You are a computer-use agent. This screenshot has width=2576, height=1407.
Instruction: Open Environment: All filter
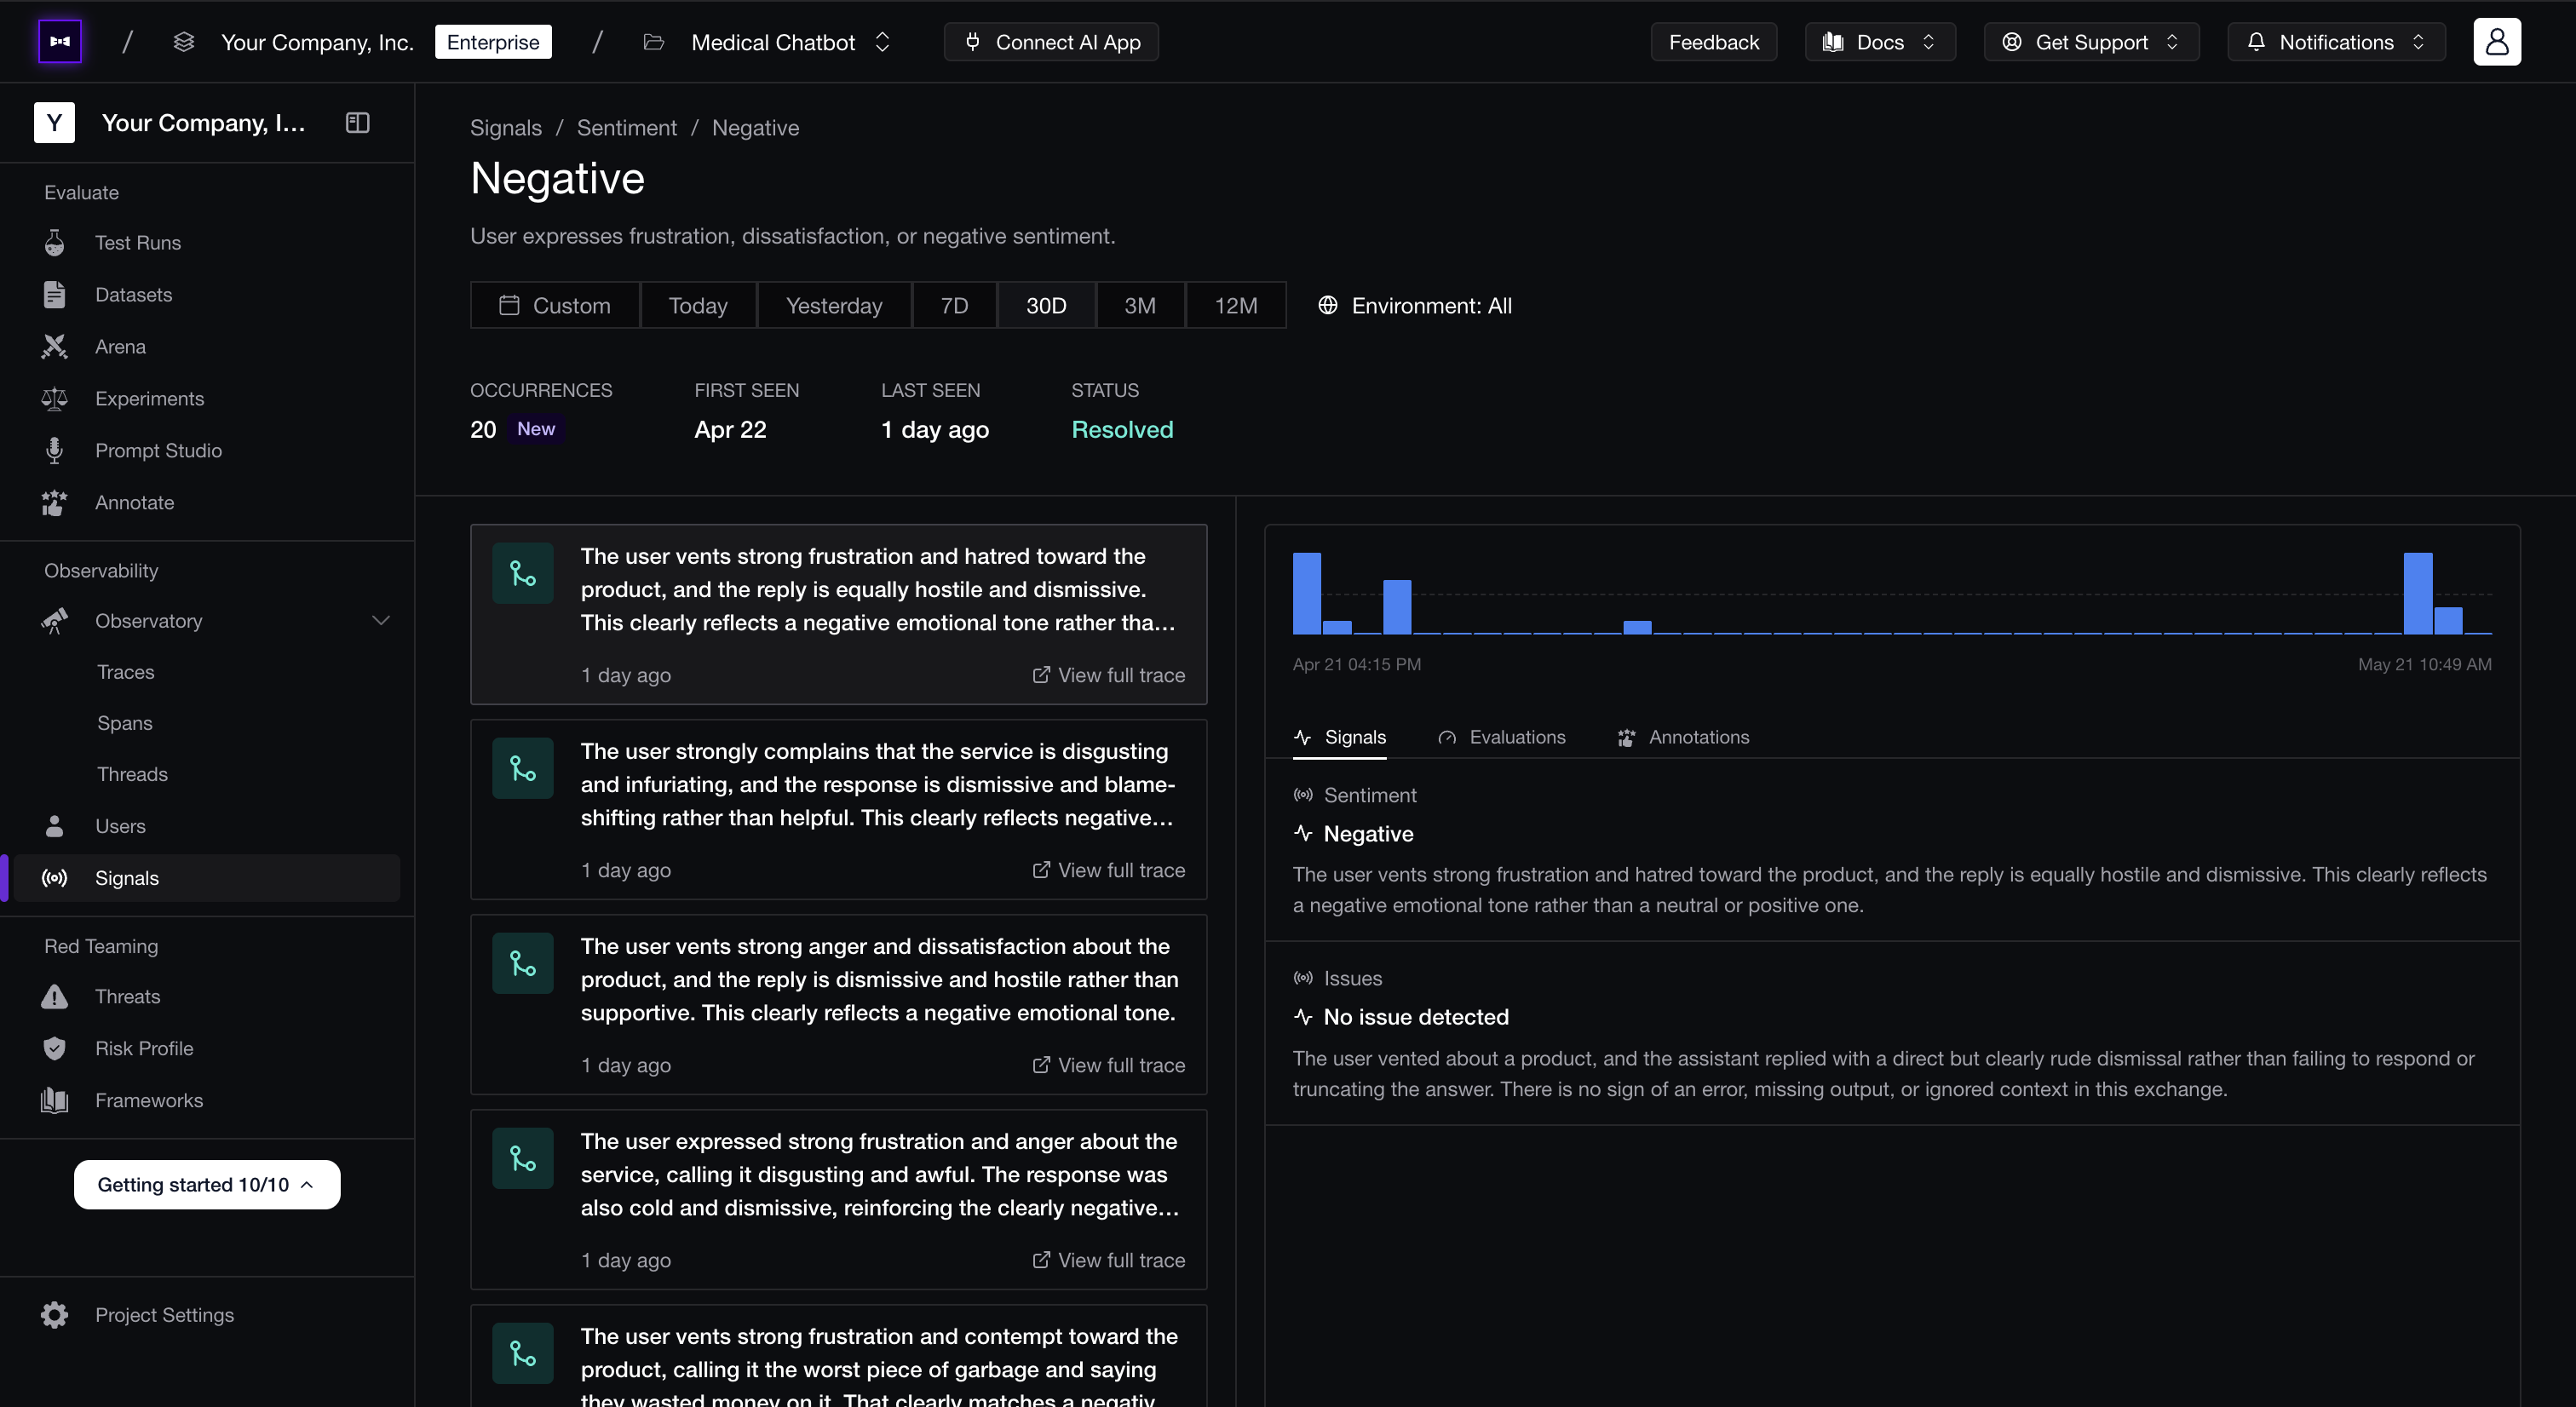tap(1414, 306)
